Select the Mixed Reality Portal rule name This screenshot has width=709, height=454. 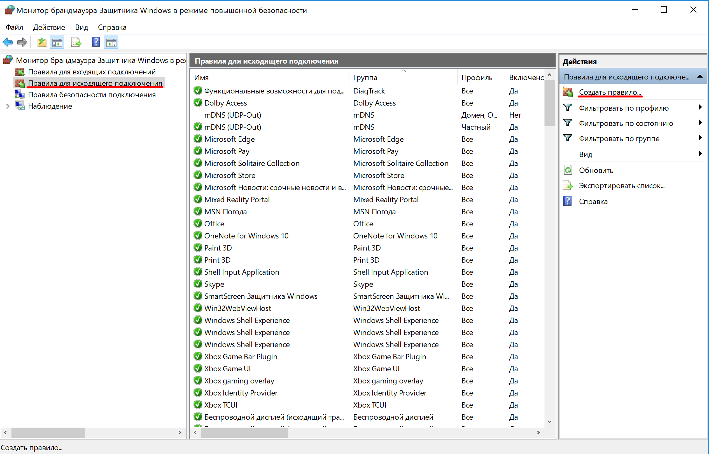[237, 199]
